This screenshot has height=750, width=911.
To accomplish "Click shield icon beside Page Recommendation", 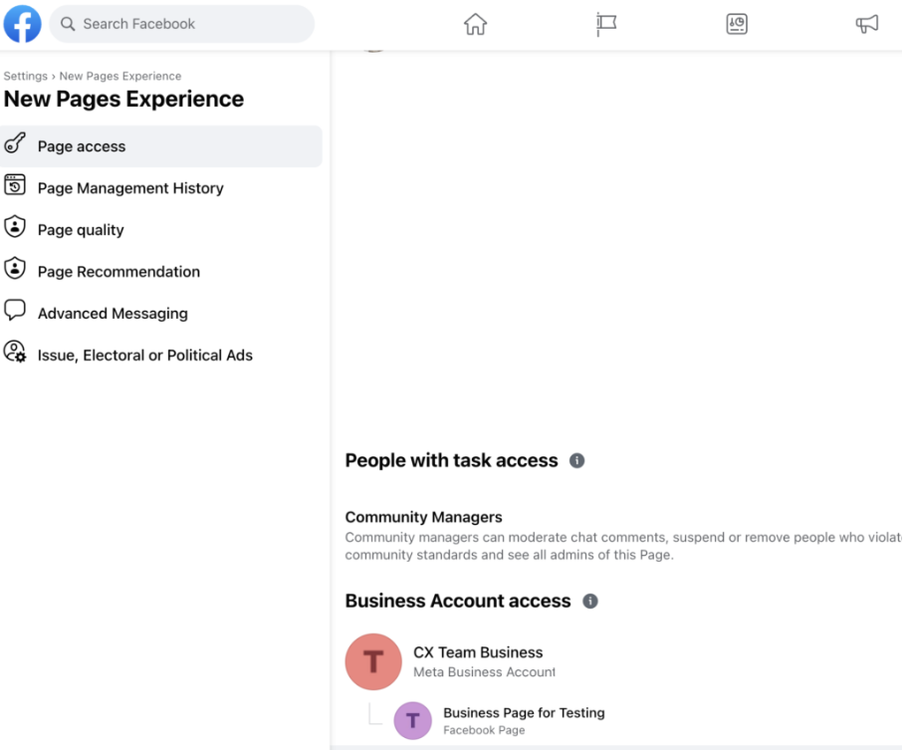I will click(15, 269).
